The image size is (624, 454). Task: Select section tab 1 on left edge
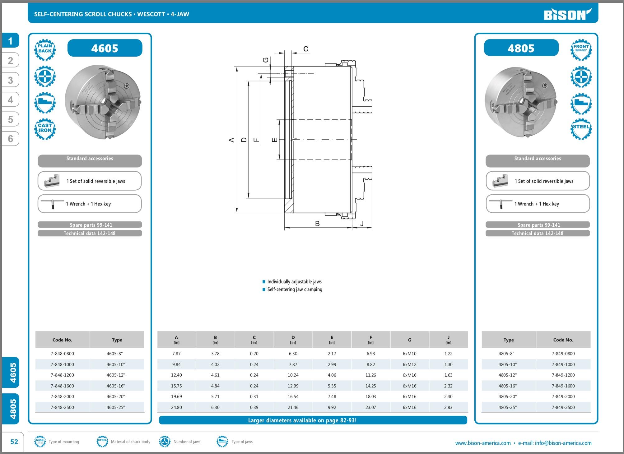(11, 41)
